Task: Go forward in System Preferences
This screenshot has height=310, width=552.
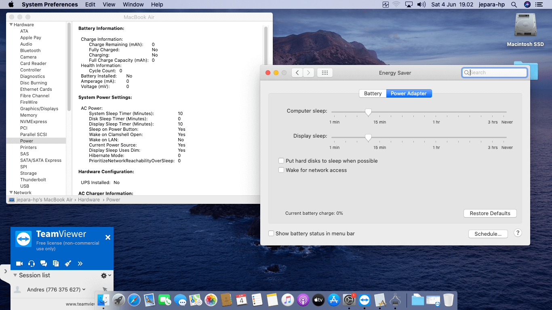Action: 309,73
